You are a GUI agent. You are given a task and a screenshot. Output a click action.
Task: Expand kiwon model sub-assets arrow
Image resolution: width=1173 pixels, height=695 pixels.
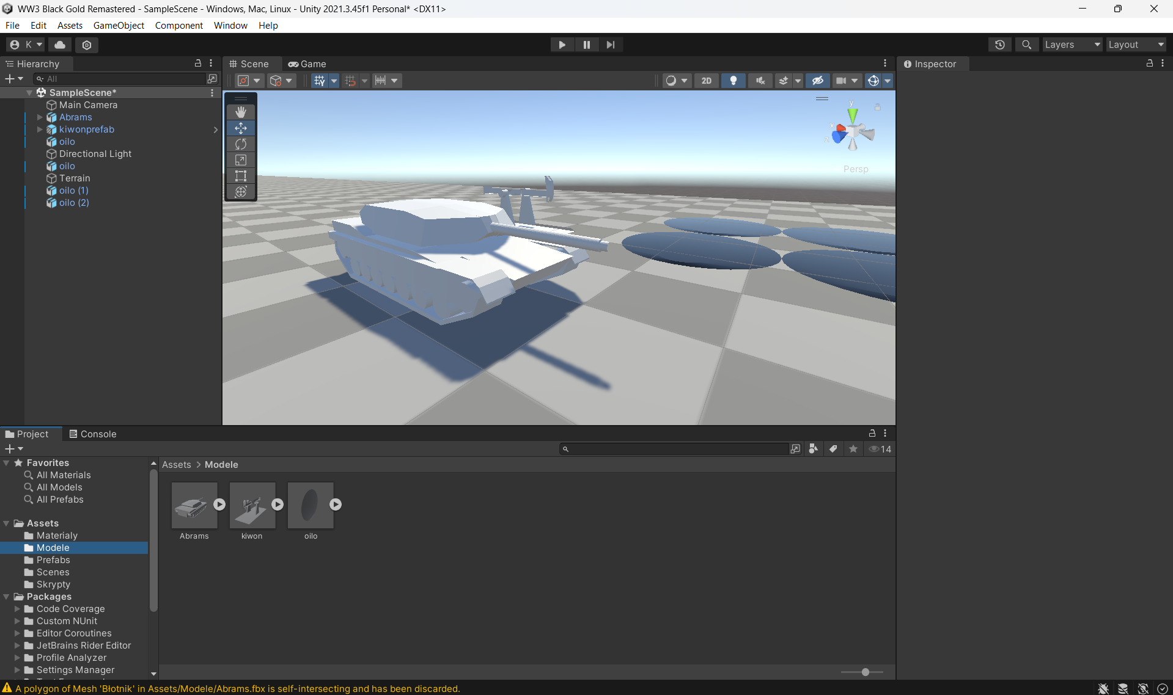tap(278, 504)
